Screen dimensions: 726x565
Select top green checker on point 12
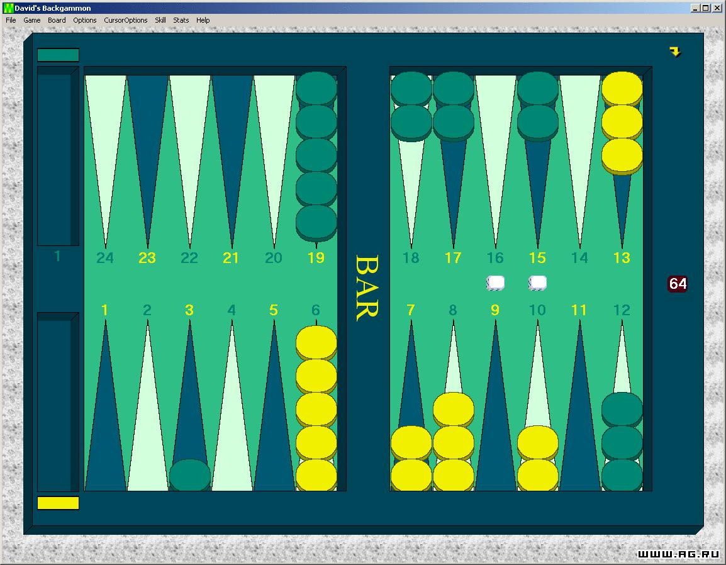coord(622,409)
